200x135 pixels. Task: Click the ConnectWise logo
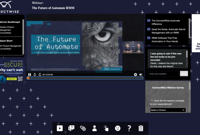tap(9, 6)
